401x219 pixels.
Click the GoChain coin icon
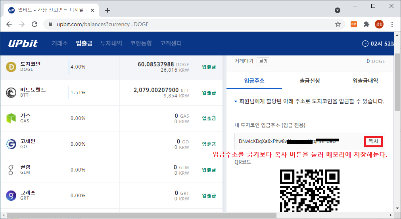[x=11, y=144]
